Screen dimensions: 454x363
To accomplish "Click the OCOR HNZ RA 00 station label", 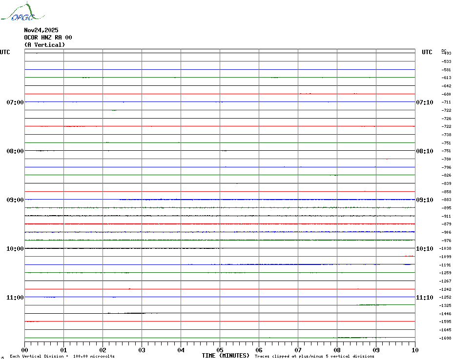I will pyautogui.click(x=48, y=38).
